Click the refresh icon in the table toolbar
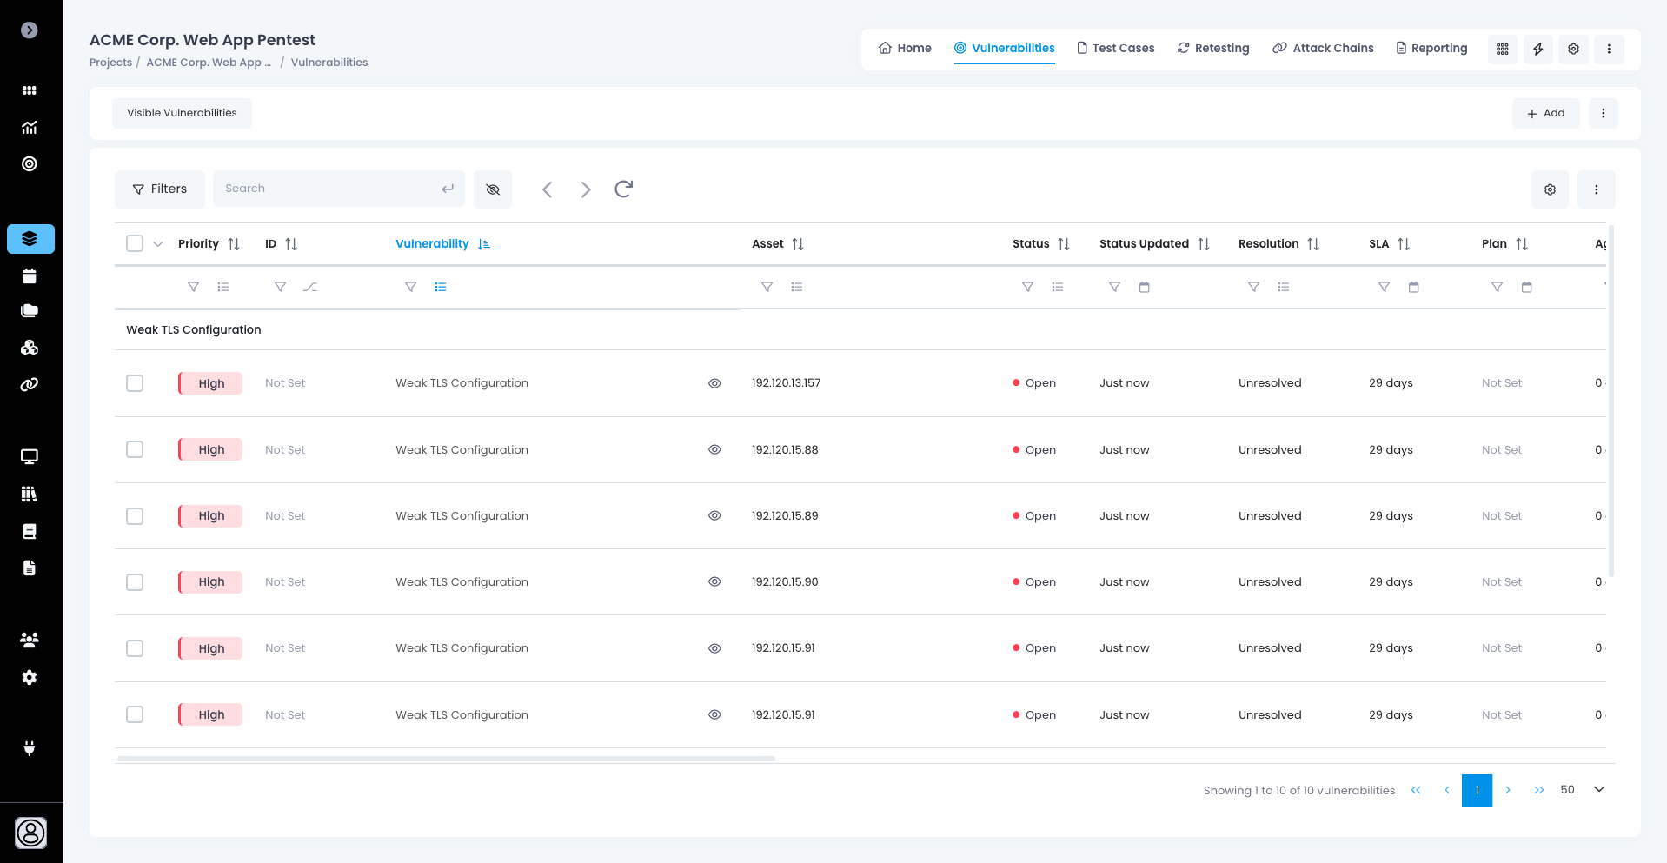 pos(623,189)
